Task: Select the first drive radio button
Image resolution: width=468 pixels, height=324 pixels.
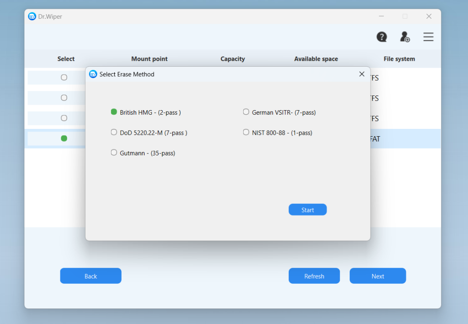Action: (x=64, y=77)
